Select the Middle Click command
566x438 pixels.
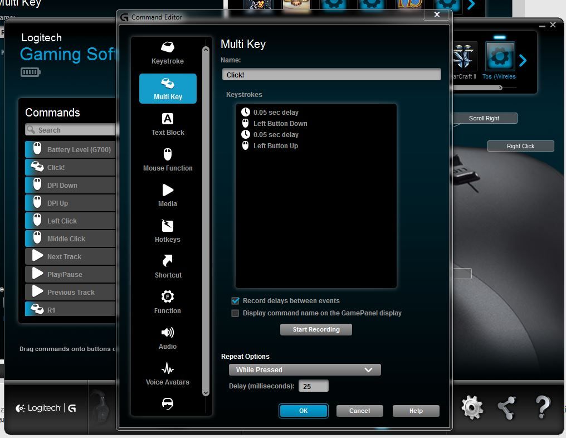point(70,239)
